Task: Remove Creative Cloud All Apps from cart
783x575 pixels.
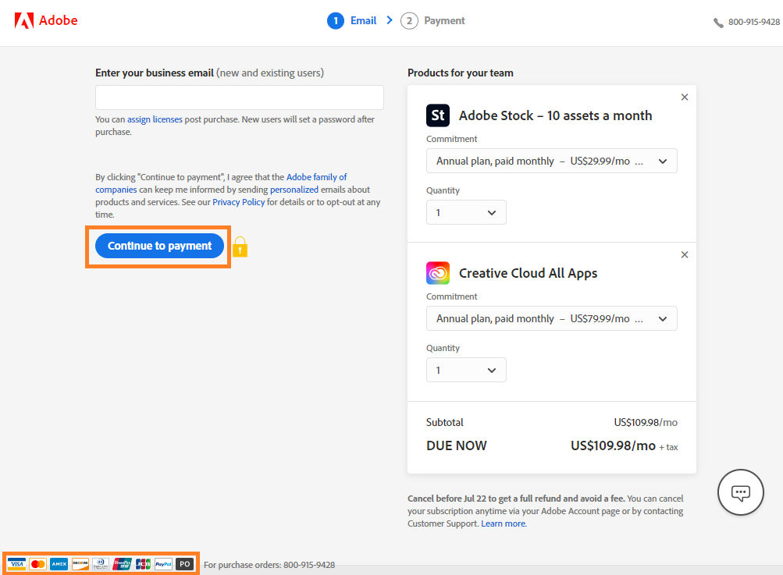Action: pos(685,254)
